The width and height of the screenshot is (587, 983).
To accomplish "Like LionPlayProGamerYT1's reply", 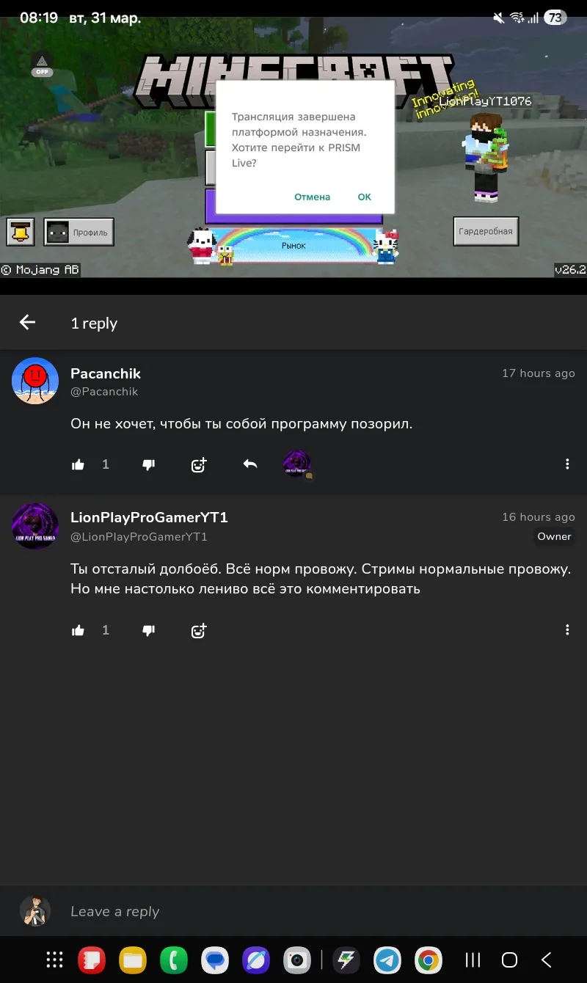I will coord(78,630).
